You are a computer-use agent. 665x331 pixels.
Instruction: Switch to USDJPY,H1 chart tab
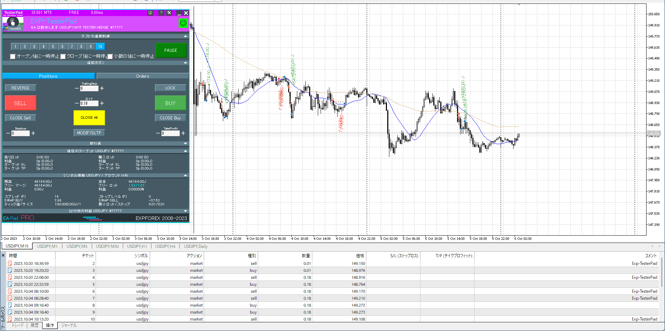(x=137, y=246)
